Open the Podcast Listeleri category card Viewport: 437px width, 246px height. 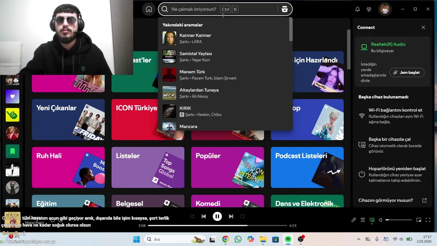[x=307, y=167]
